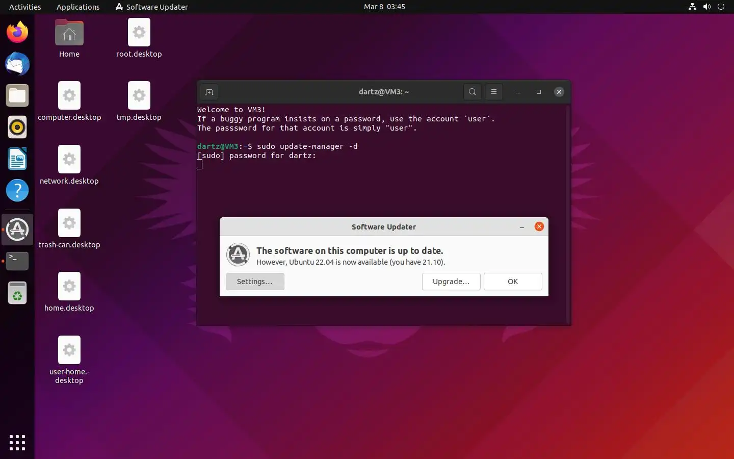Click the Software Updater dialog title bar
Image resolution: width=734 pixels, height=459 pixels.
[x=384, y=227]
